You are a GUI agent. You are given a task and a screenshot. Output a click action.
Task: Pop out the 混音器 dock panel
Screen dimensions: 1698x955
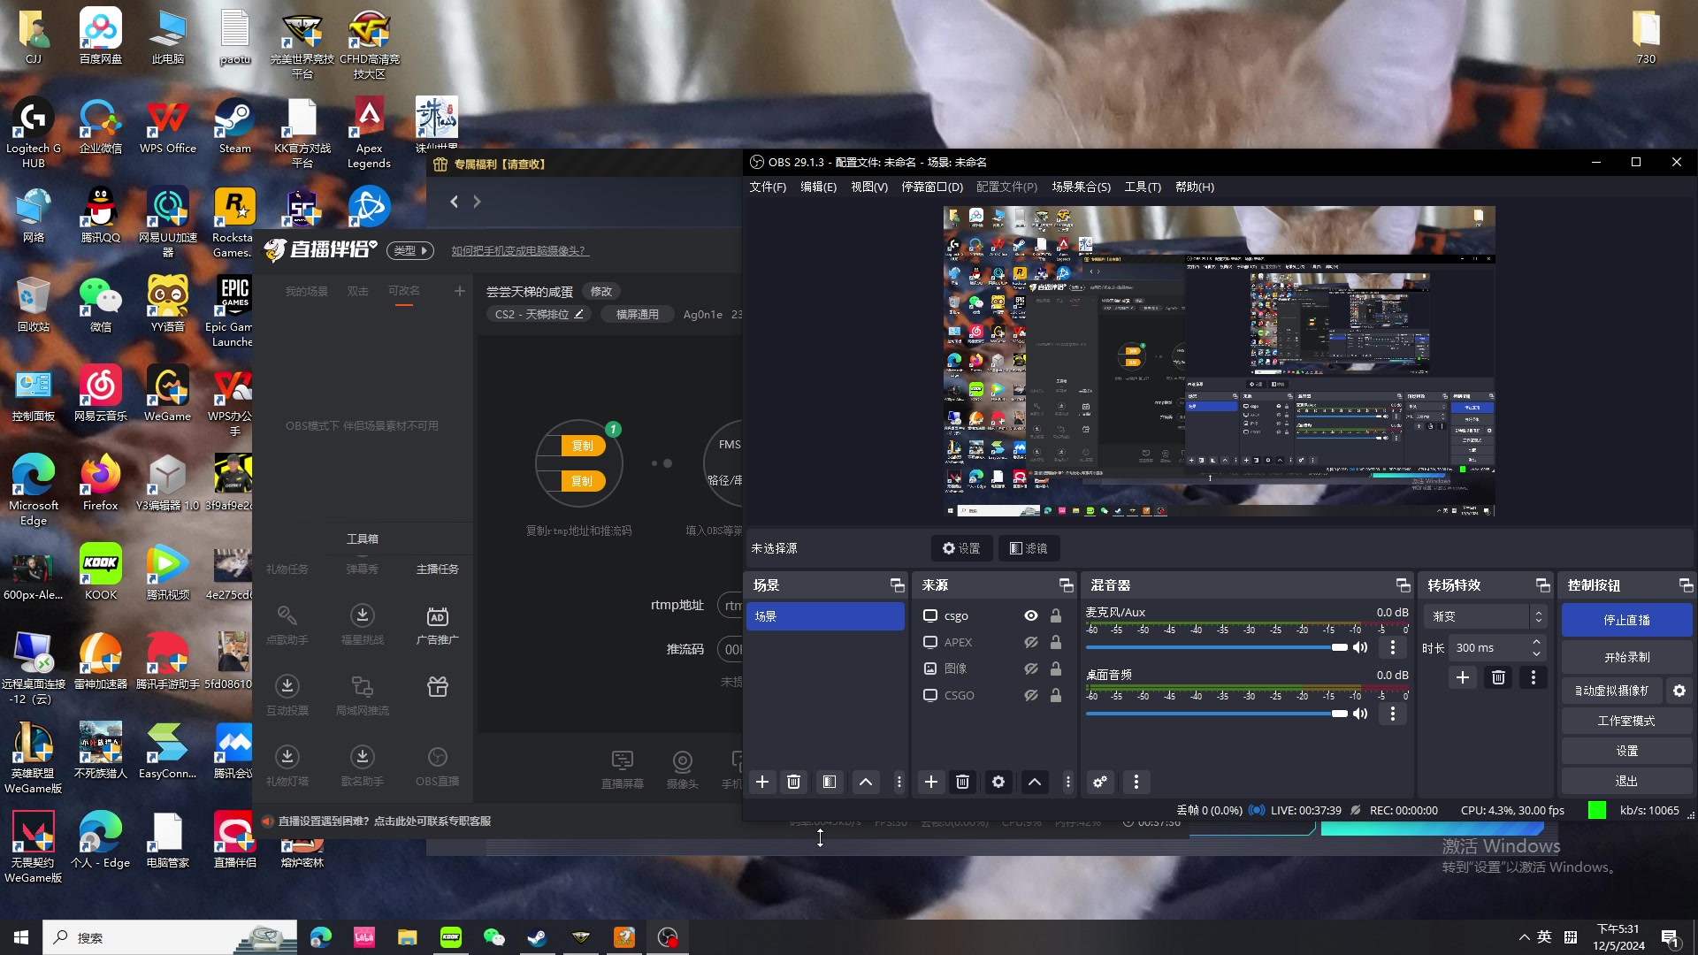coord(1403,585)
